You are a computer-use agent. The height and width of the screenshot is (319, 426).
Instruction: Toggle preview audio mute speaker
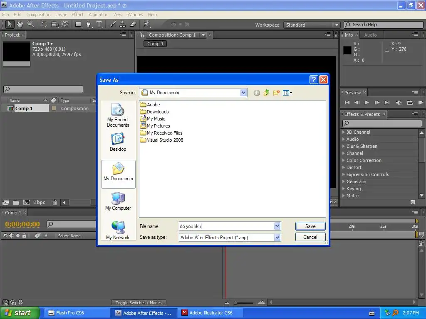click(x=399, y=102)
